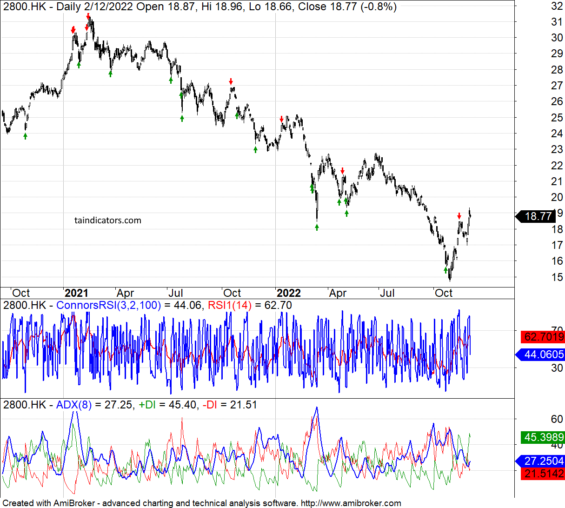This screenshot has height=508, width=565.
Task: Click the RSI1(14) label in the indicator pane
Action: tap(229, 306)
